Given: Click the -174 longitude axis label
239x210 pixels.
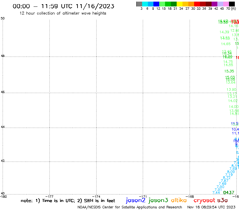Looking at the screenshot, I should tap(96, 196).
